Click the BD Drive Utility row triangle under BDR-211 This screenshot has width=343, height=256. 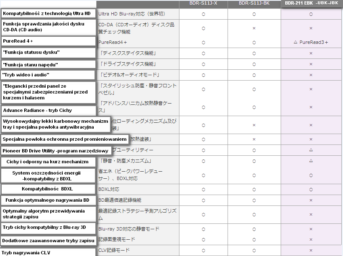(x=311, y=150)
